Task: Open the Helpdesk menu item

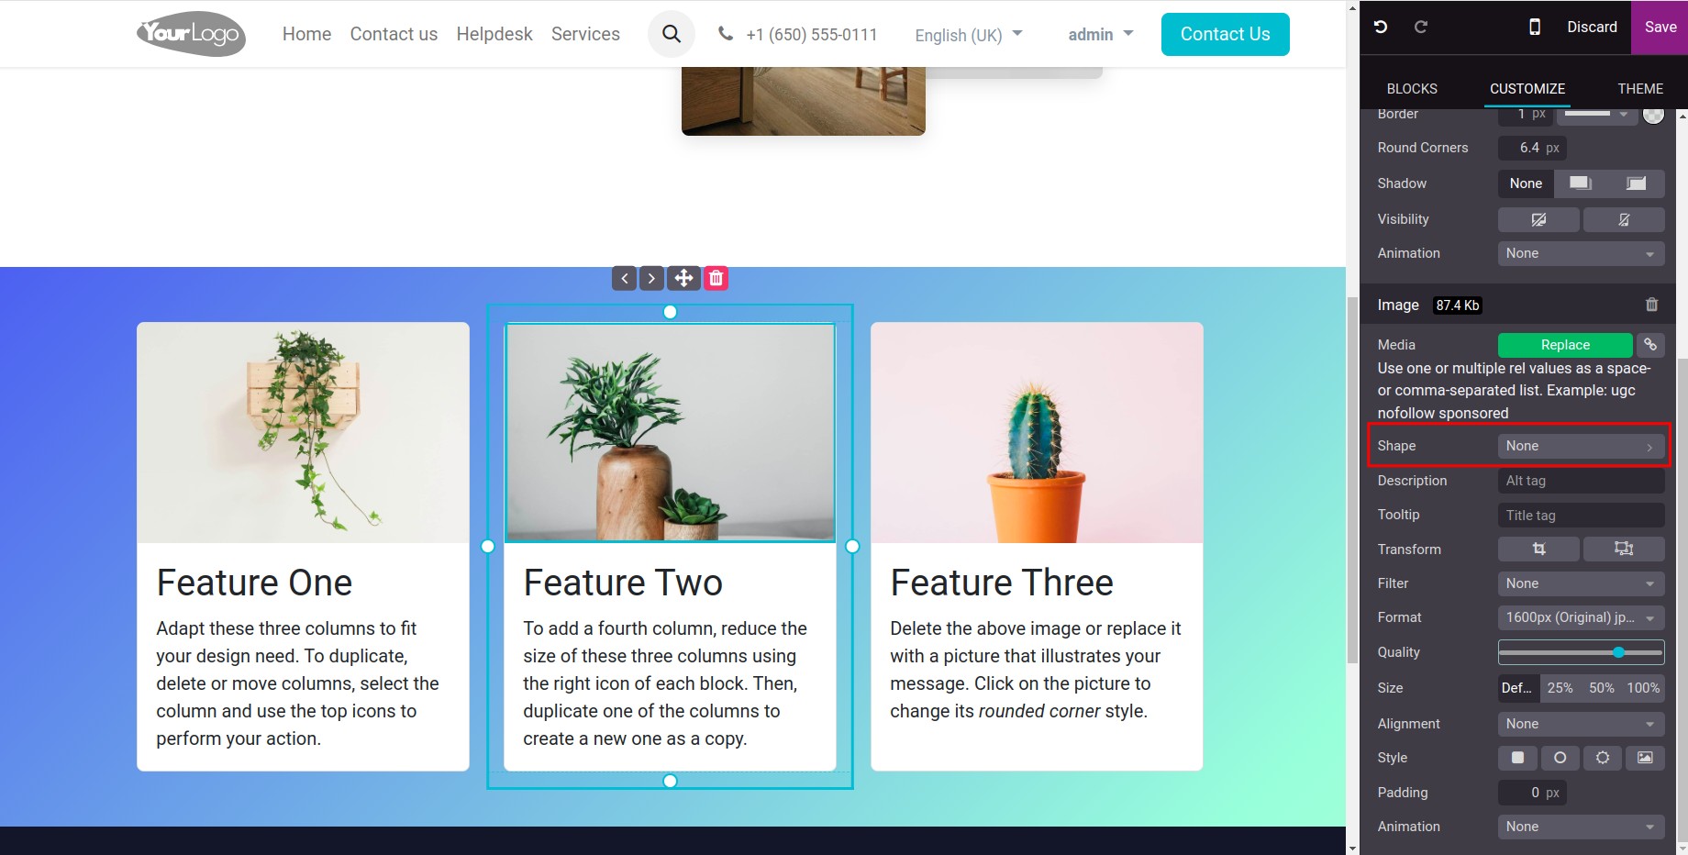Action: coord(494,34)
